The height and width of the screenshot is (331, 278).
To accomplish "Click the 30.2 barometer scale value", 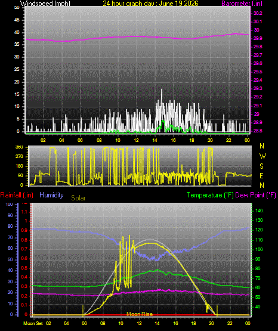I will pos(258,13).
